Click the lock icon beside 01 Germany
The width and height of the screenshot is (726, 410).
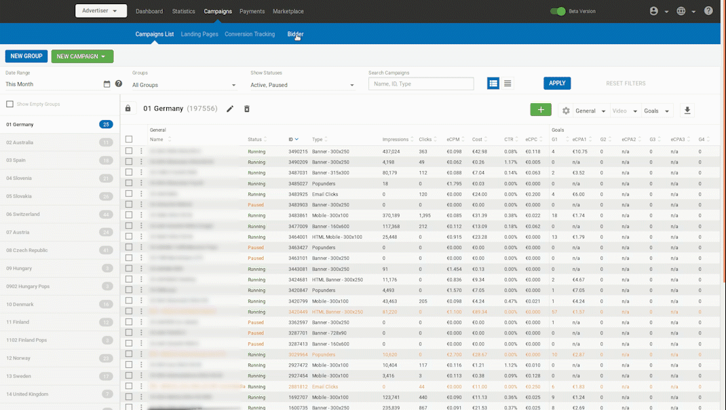(x=128, y=109)
